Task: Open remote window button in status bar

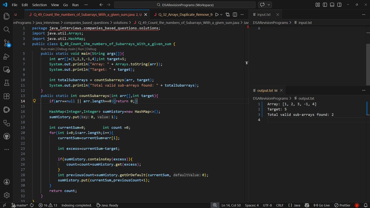Action: click(4, 205)
